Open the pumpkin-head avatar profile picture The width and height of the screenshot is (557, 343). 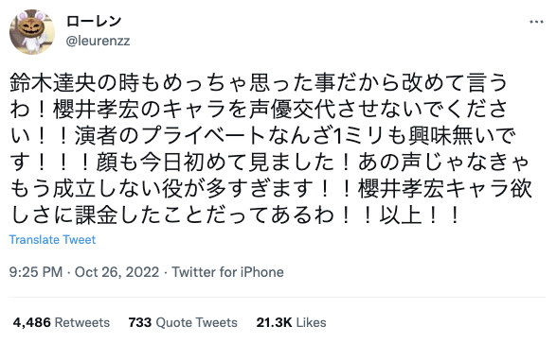pos(32,32)
